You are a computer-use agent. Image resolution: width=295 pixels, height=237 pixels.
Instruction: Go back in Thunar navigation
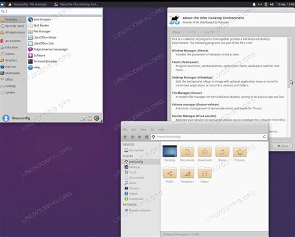coord(125,137)
